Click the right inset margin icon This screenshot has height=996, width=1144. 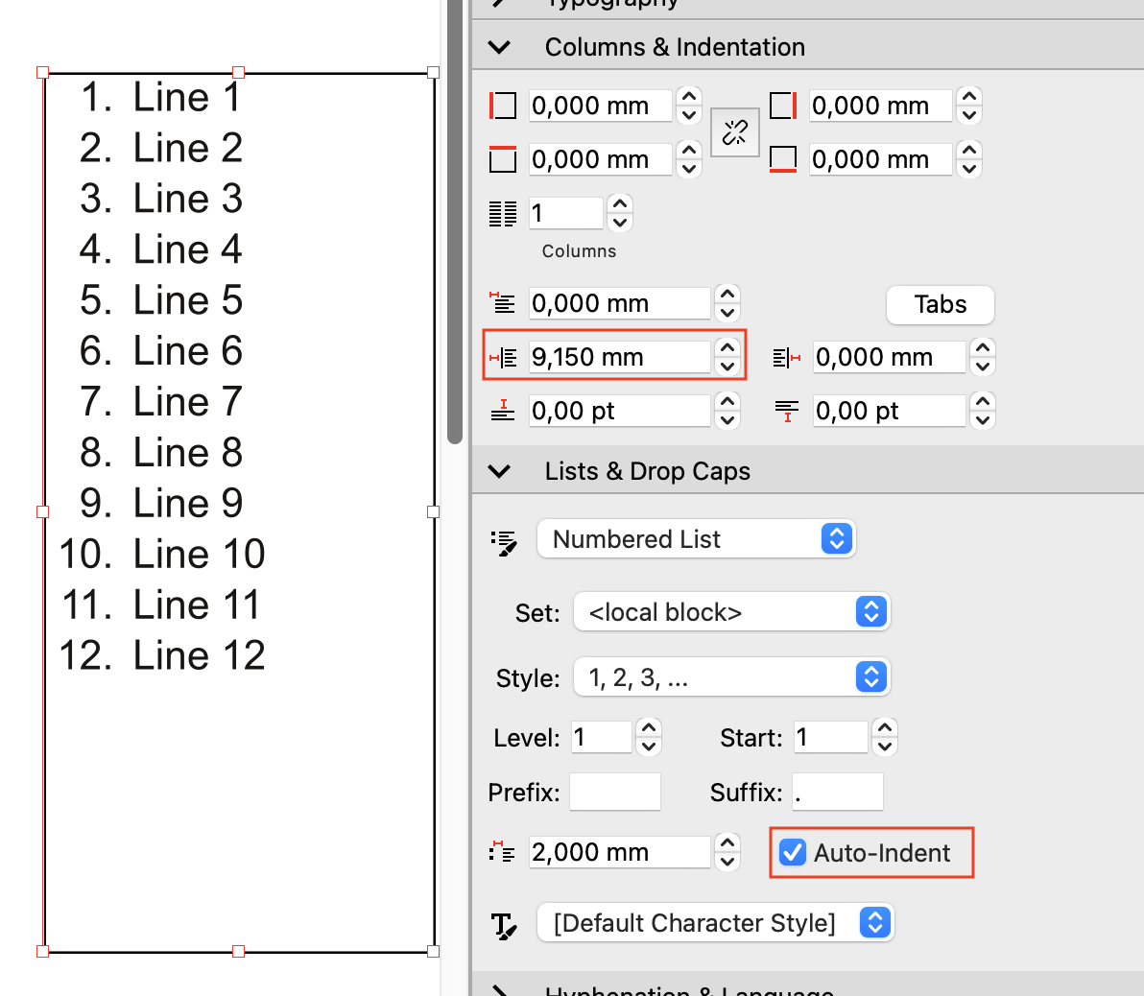tap(783, 106)
